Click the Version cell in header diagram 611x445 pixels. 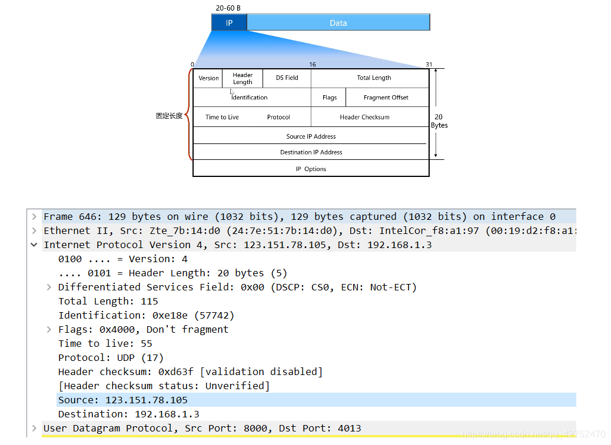click(208, 78)
